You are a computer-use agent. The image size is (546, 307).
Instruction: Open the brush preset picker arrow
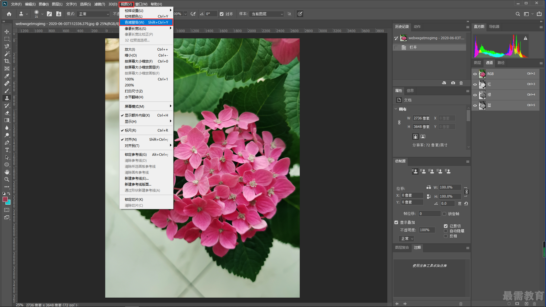pyautogui.click(x=42, y=14)
